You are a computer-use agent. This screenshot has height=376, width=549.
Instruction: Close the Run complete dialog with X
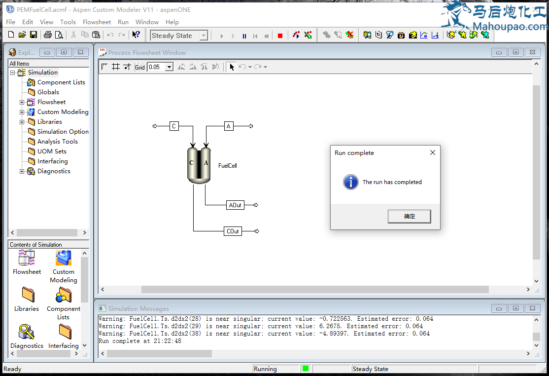(432, 152)
